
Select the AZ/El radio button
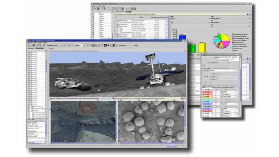pos(204,76)
